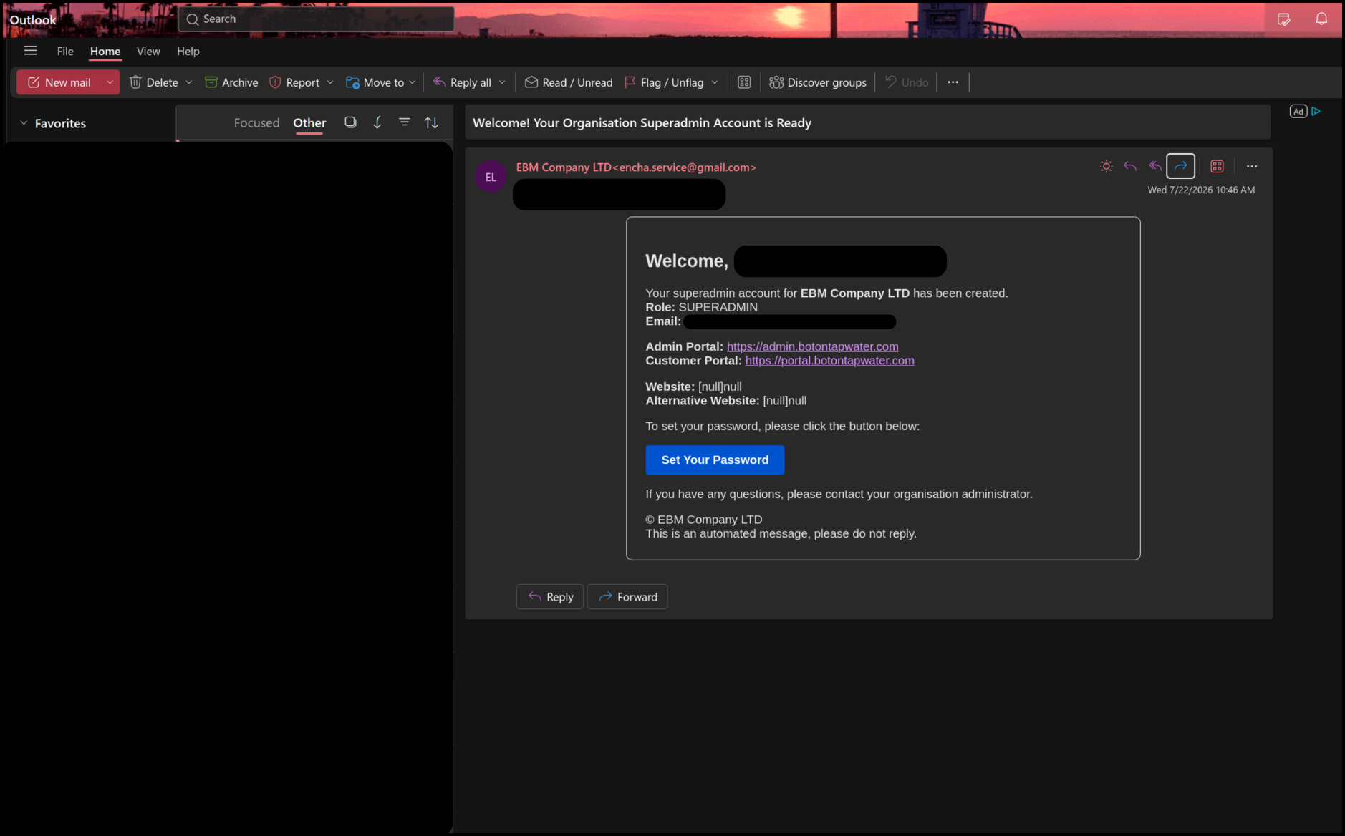This screenshot has height=836, width=1345.
Task: Select the Home tab
Action: (105, 51)
